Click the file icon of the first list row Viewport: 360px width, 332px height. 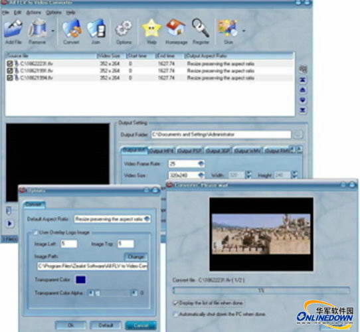(x=17, y=64)
